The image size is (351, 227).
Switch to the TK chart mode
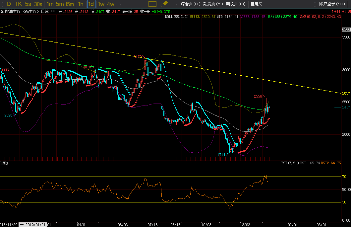(x=18, y=4)
